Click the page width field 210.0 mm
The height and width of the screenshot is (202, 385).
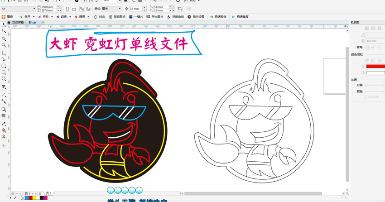click(49, 7)
